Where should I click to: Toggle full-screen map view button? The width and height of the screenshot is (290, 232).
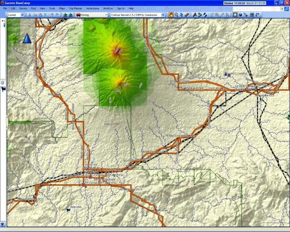pyautogui.click(x=252, y=15)
